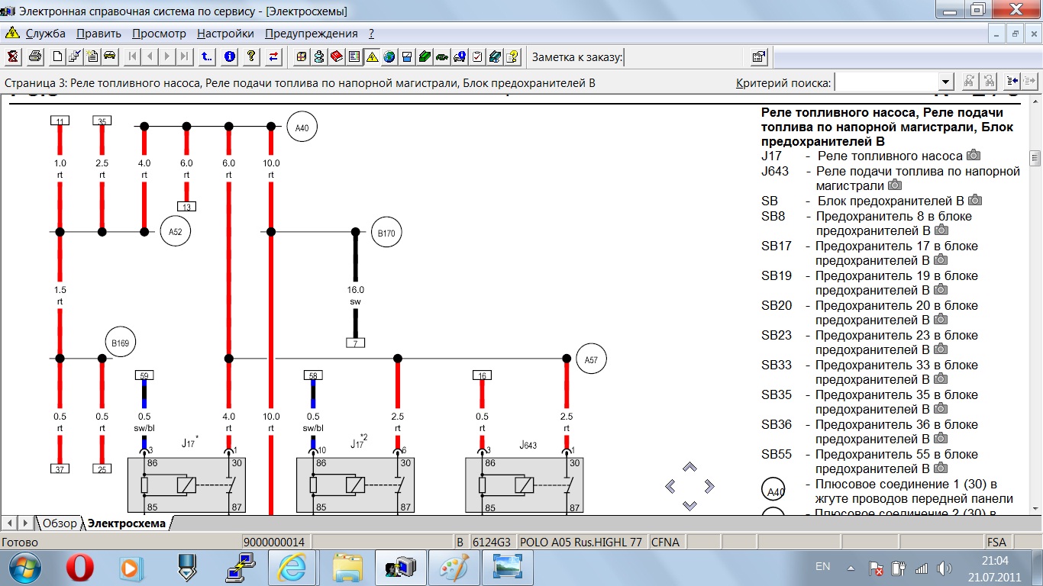The width and height of the screenshot is (1043, 586).
Task: Switch to the Обзор tab
Action: (x=59, y=523)
